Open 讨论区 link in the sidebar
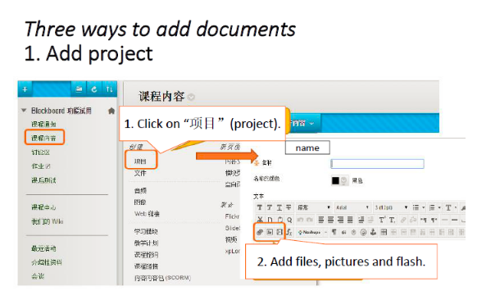This screenshot has width=491, height=300. point(40,152)
